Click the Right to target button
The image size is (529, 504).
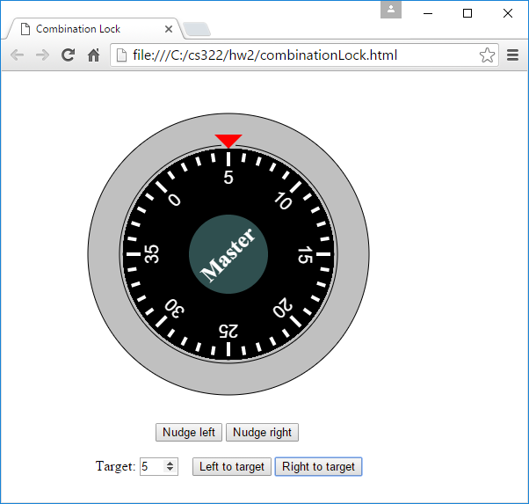(318, 466)
